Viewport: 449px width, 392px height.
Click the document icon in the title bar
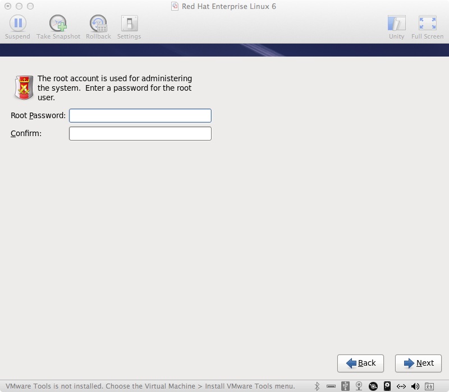click(x=175, y=6)
